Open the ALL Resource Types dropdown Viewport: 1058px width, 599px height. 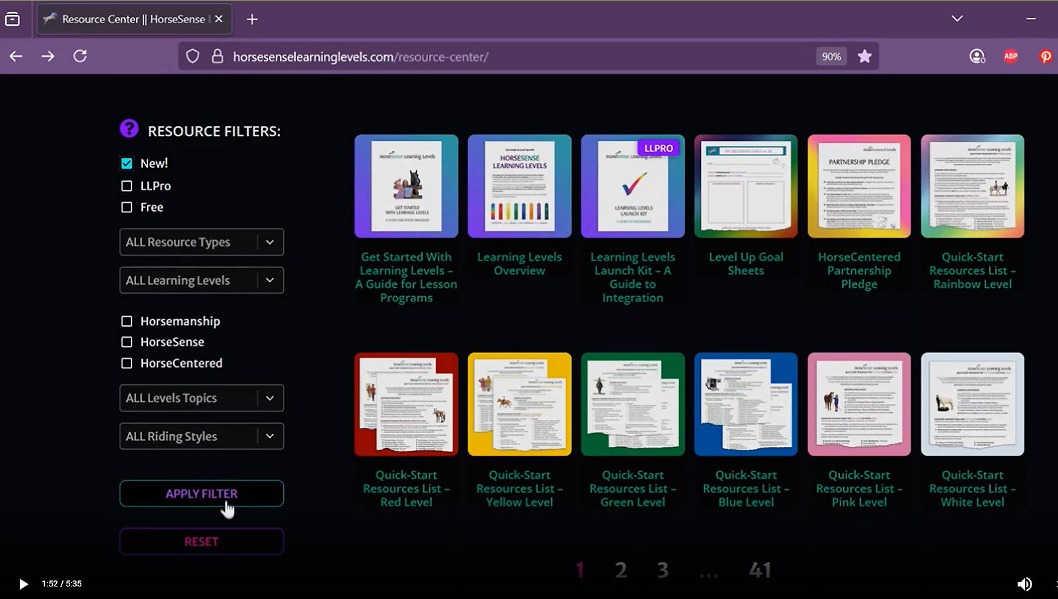pos(202,242)
